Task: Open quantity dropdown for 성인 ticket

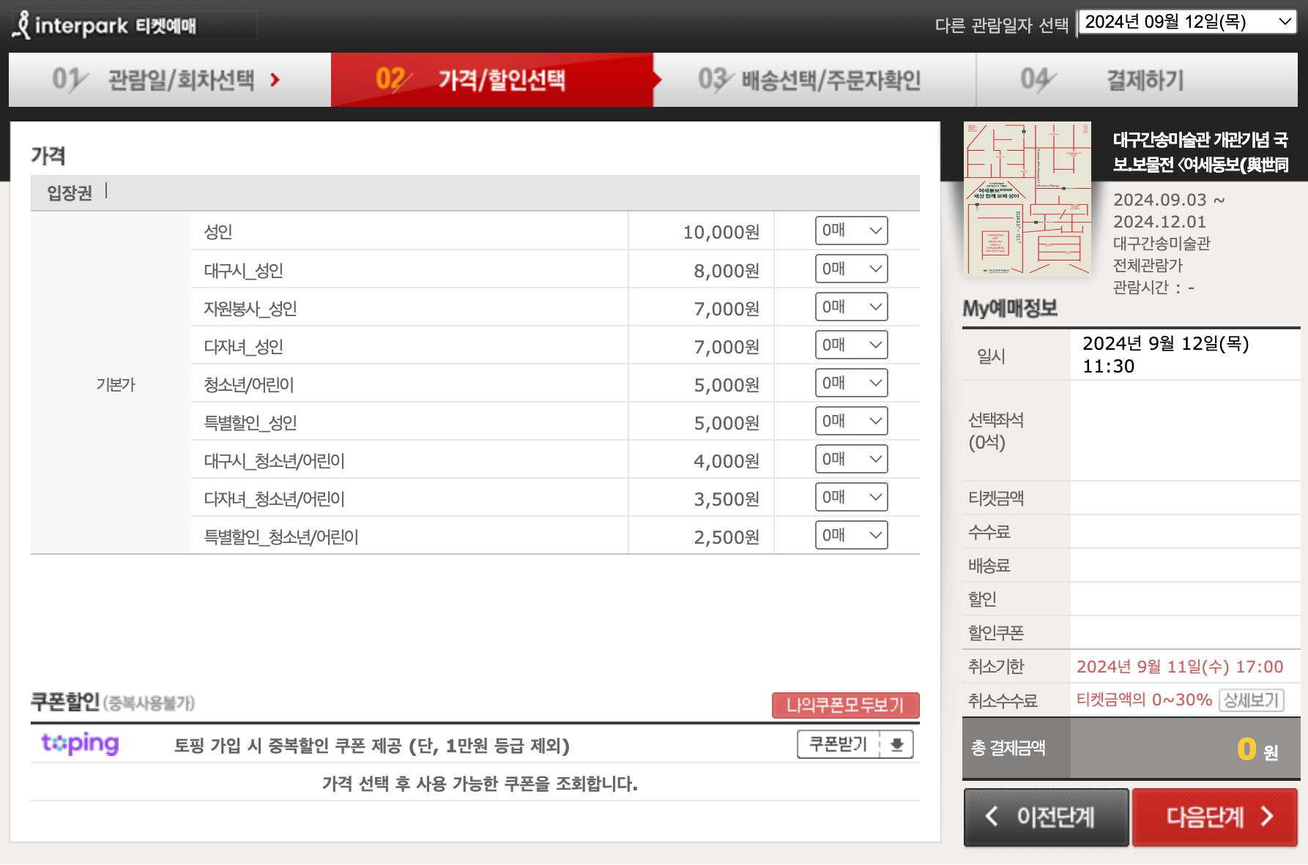Action: pyautogui.click(x=851, y=231)
